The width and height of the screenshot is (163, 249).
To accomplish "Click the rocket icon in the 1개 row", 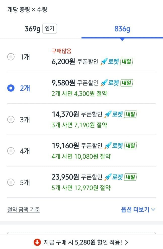I will 104,62.
